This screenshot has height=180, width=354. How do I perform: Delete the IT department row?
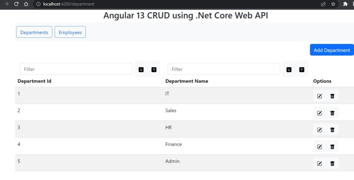click(x=332, y=96)
